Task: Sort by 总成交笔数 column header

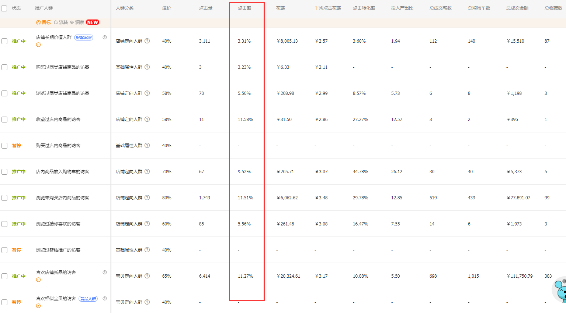Action: click(441, 8)
